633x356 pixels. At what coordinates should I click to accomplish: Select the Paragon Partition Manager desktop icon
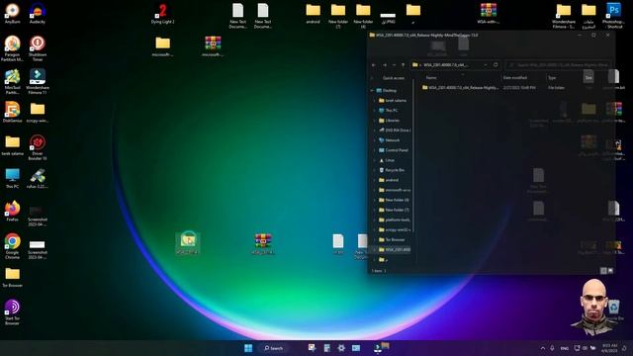point(12,48)
